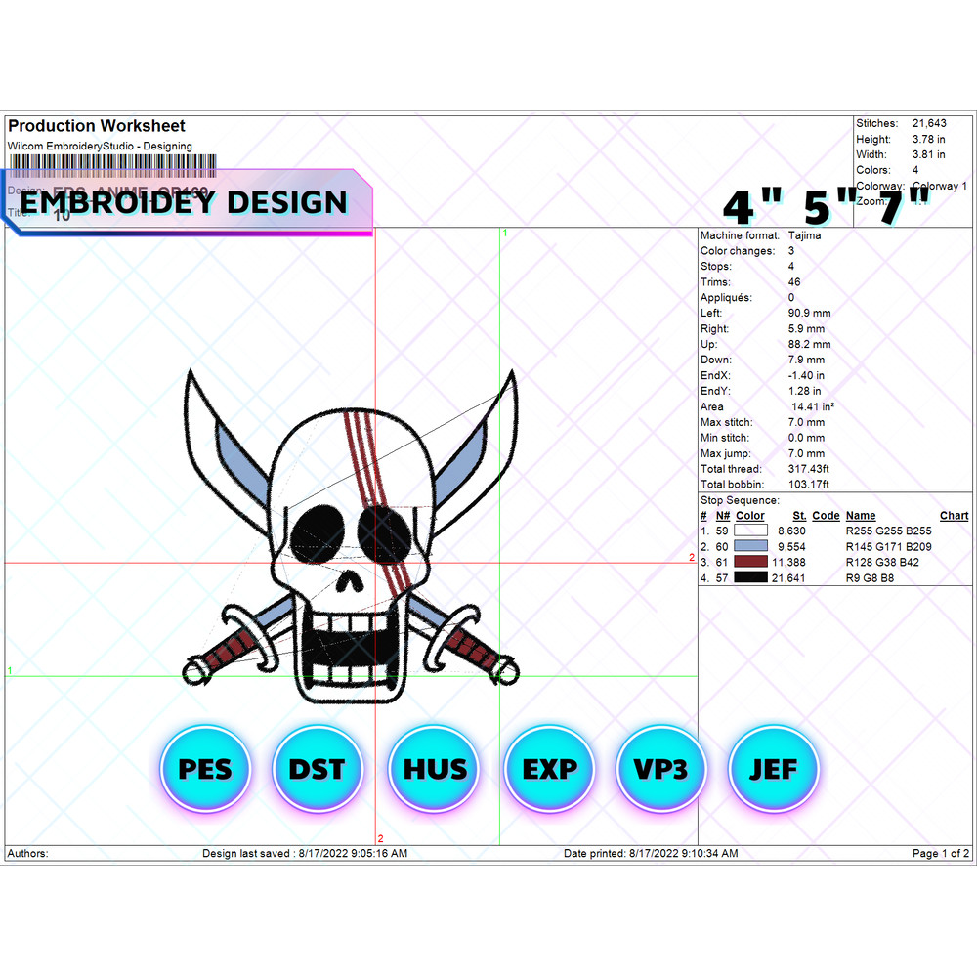Select the HUS format icon
Image resolution: width=977 pixels, height=977 pixels.
[x=433, y=769]
